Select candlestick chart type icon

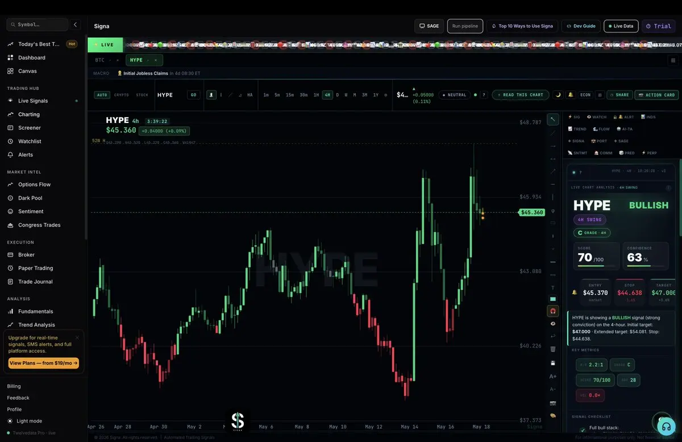coord(211,95)
